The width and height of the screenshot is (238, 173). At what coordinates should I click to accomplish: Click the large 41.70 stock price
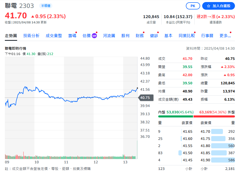coord(16,16)
